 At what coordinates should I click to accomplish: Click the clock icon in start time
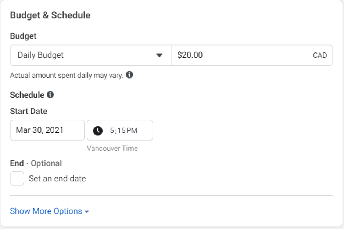[98, 131]
